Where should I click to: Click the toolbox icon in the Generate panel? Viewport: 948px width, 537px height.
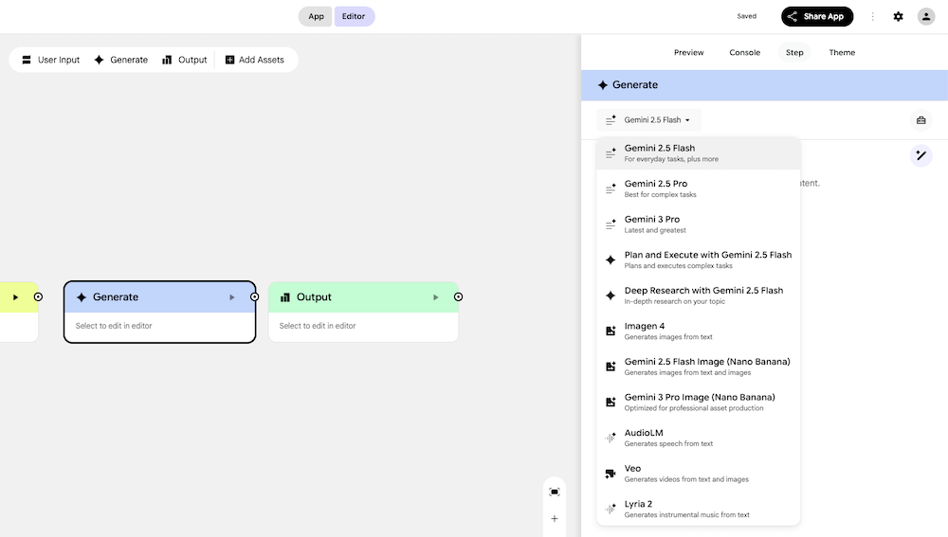click(921, 120)
